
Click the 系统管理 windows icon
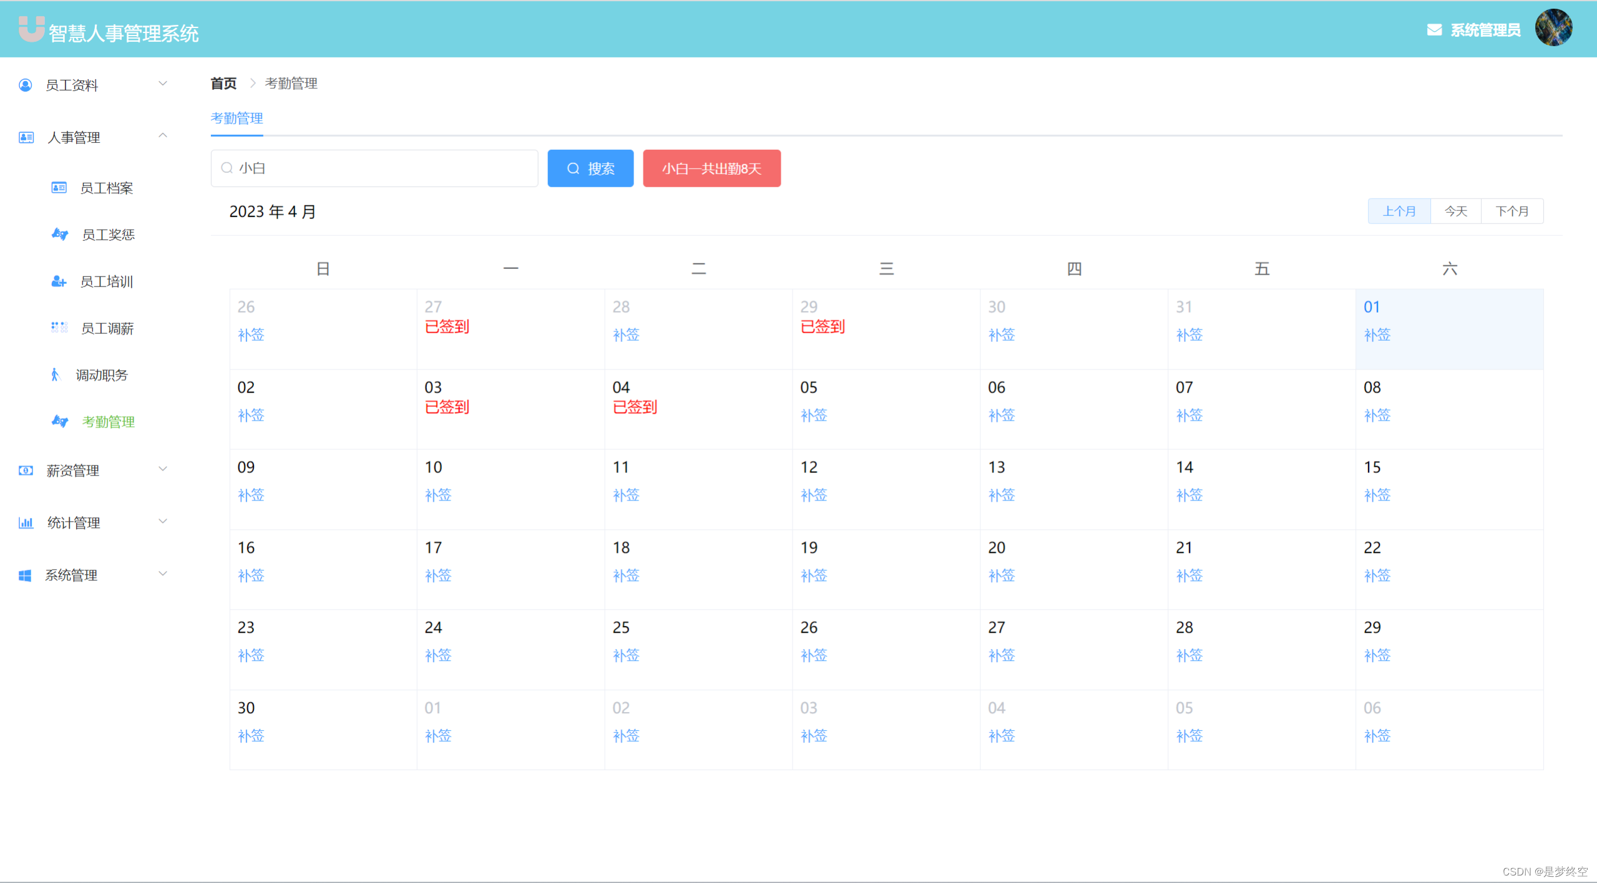click(x=25, y=575)
